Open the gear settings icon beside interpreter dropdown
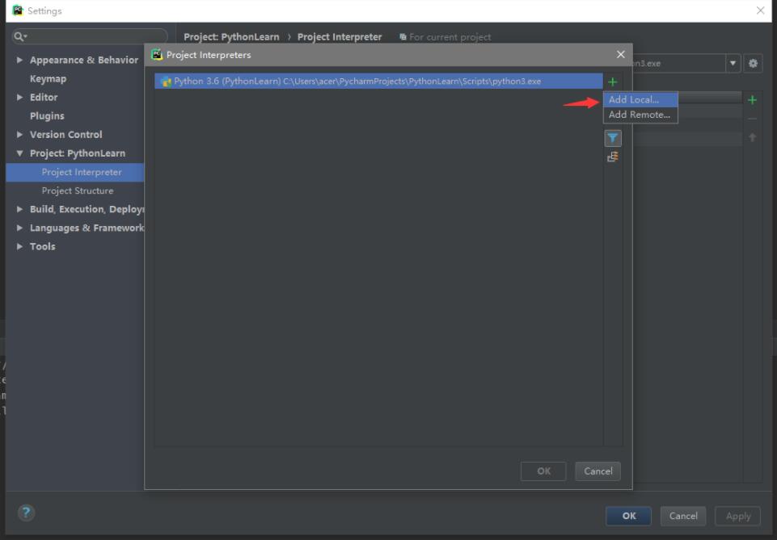This screenshot has width=777, height=540. (753, 63)
